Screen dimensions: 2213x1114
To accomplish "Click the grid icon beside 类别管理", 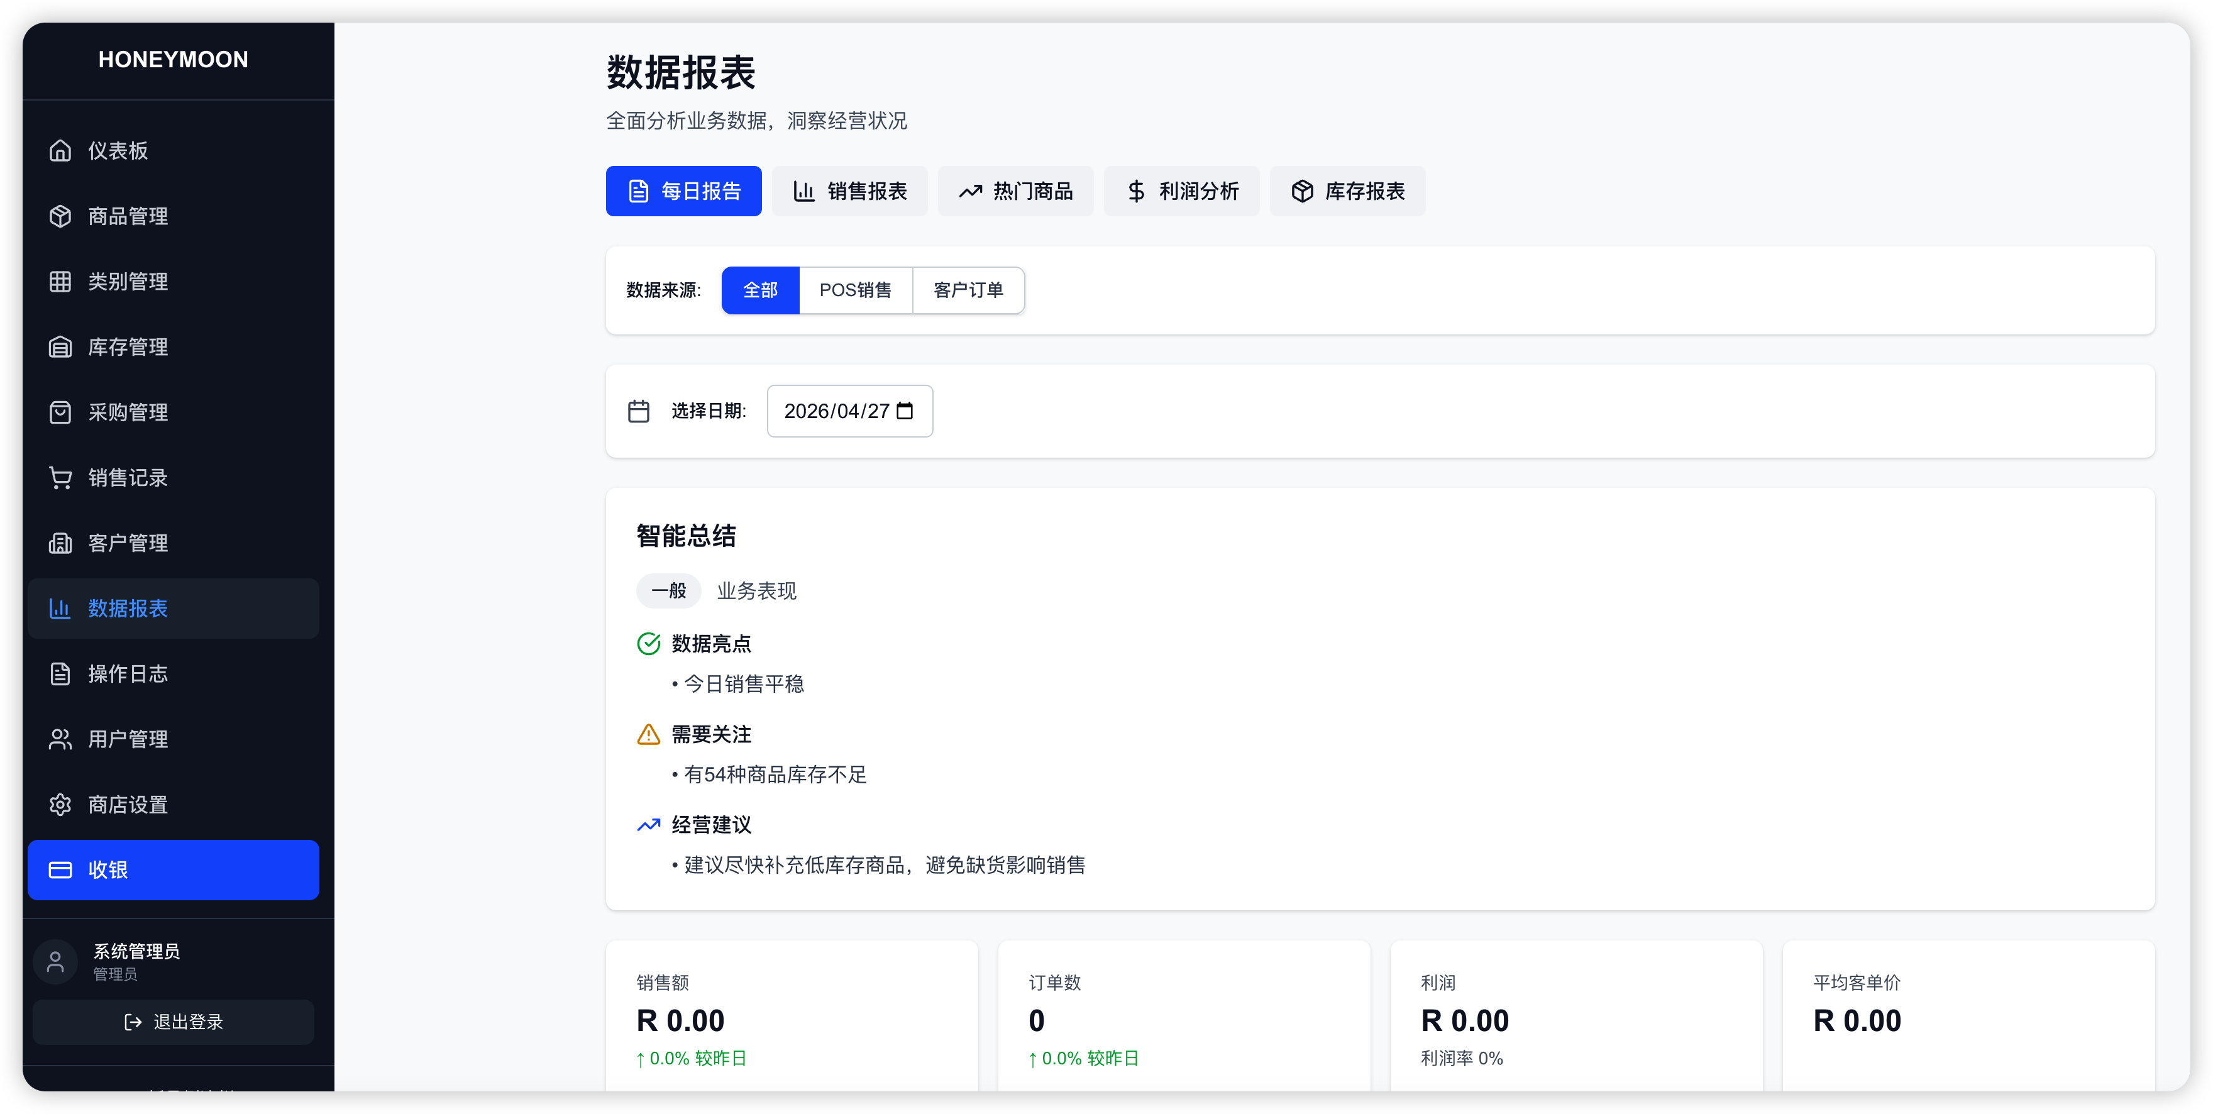I will click(60, 281).
